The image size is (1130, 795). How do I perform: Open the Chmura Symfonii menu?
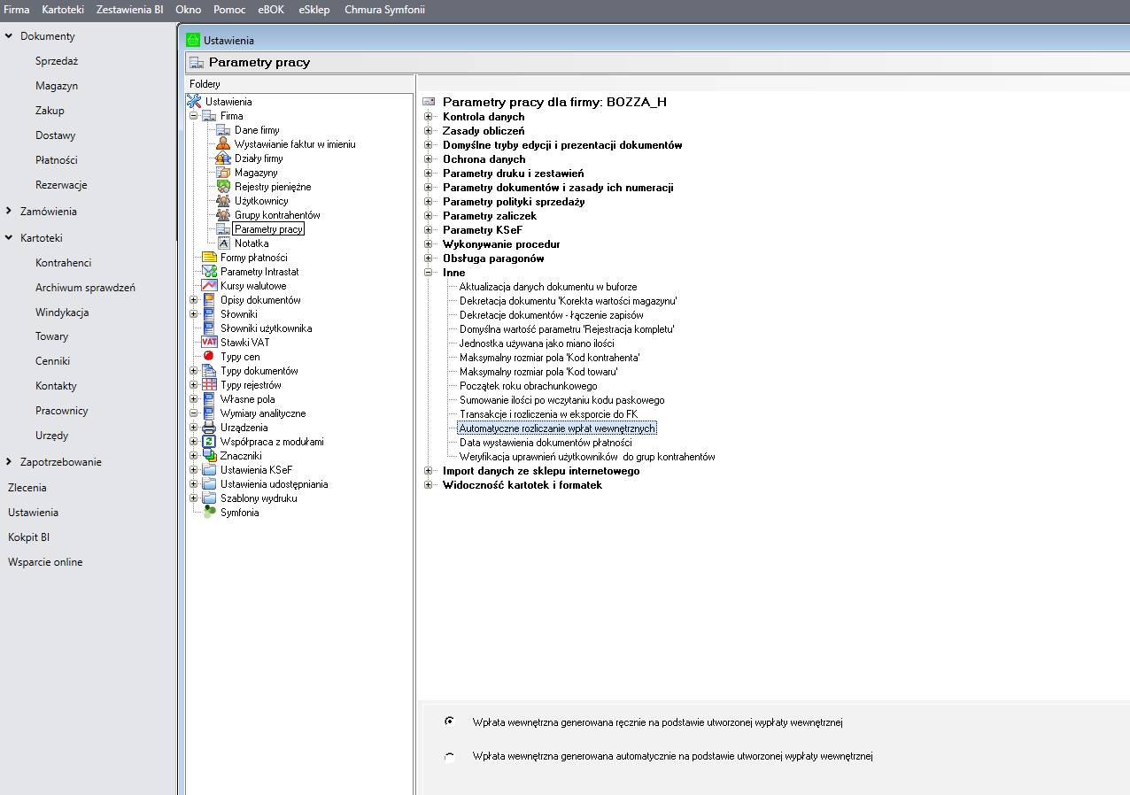tap(384, 10)
